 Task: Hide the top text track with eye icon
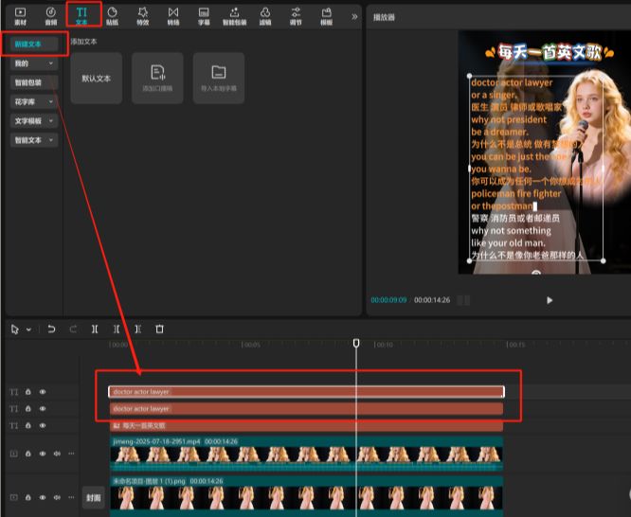[x=42, y=391]
